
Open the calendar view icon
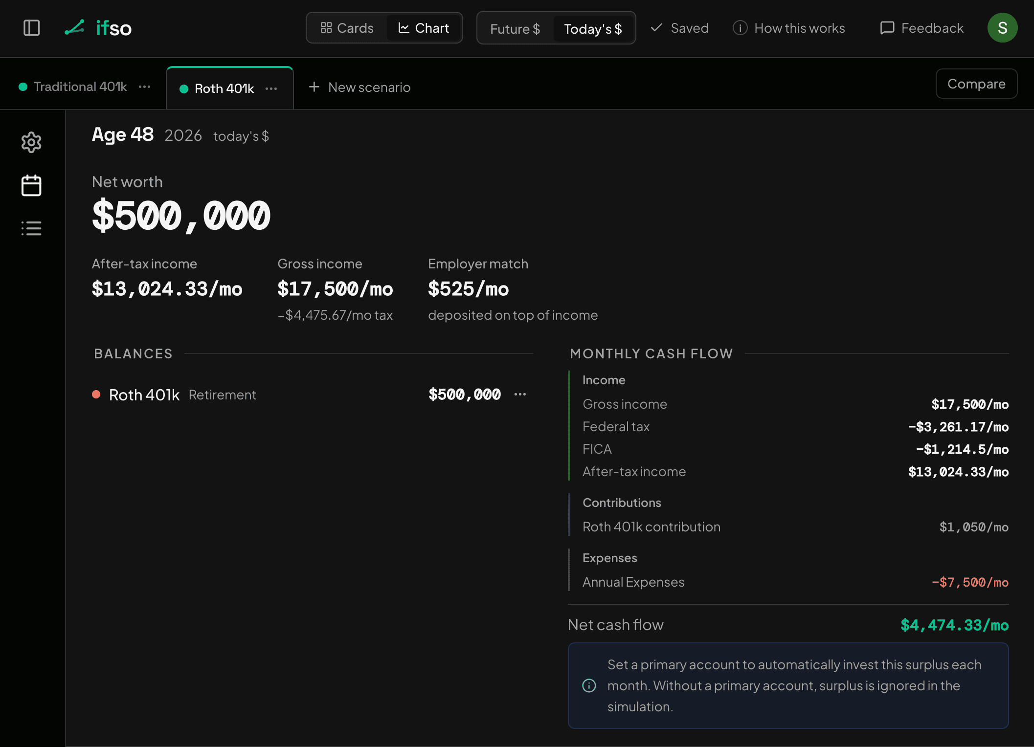point(31,185)
